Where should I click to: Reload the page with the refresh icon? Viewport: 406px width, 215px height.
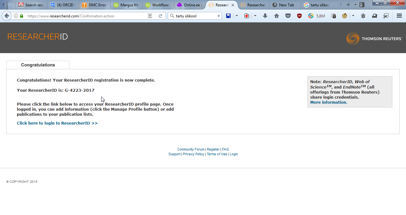coord(160,16)
